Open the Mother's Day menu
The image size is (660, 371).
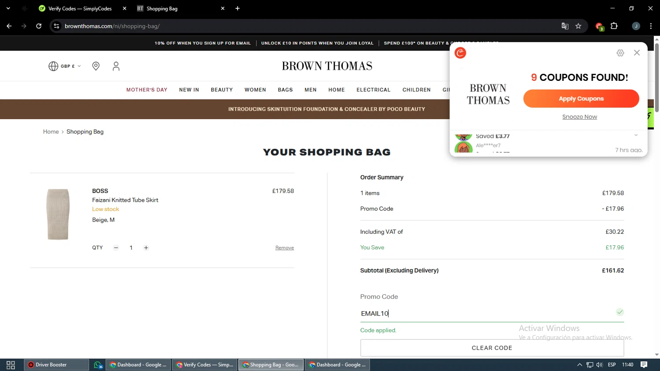click(147, 90)
